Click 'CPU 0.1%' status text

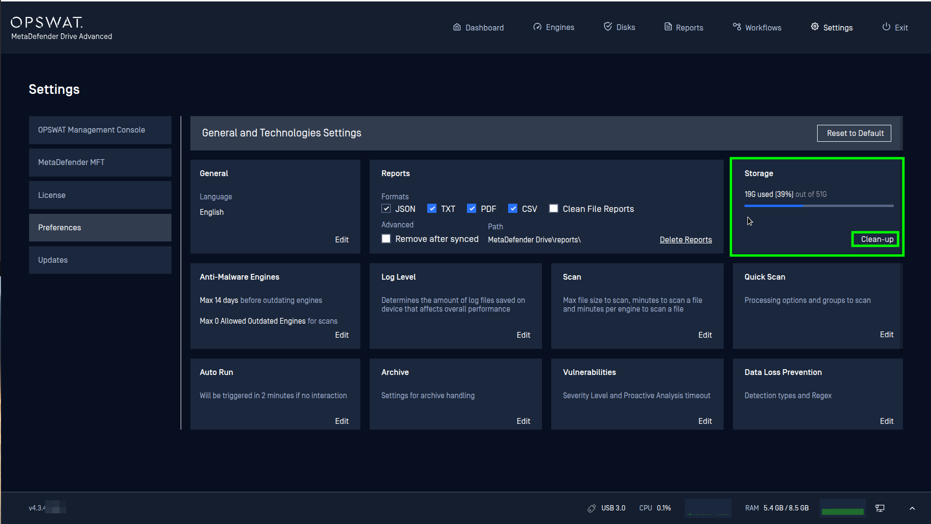[x=655, y=508]
